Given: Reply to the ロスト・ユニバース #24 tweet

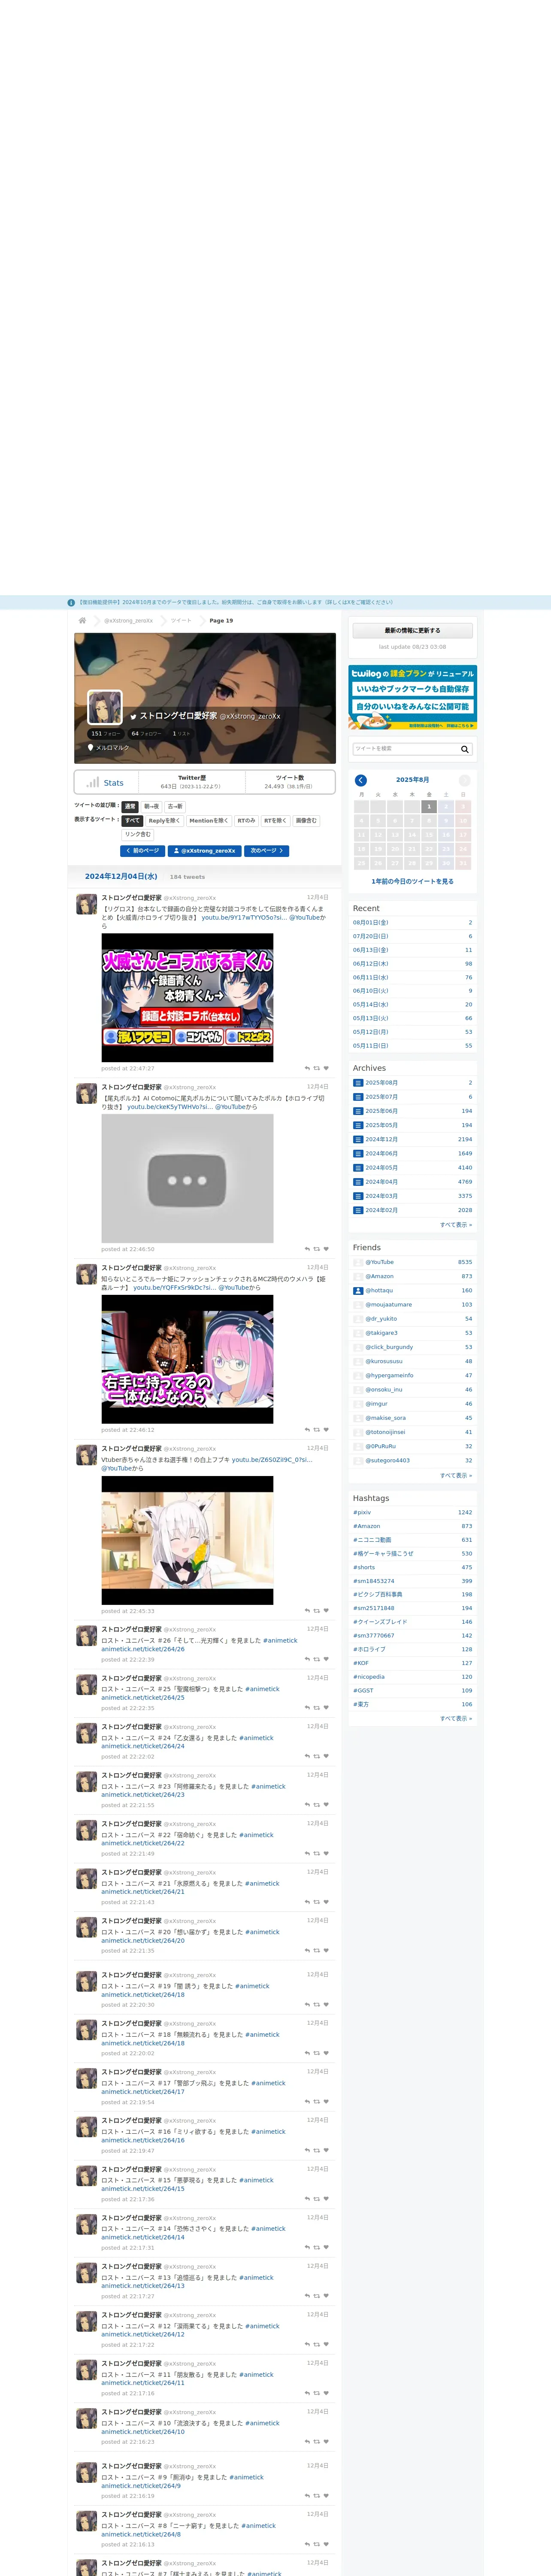Looking at the screenshot, I should [x=307, y=1756].
